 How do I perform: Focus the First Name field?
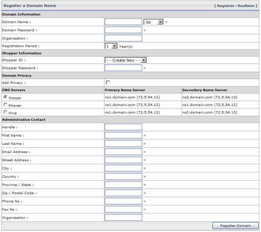coord(123,135)
